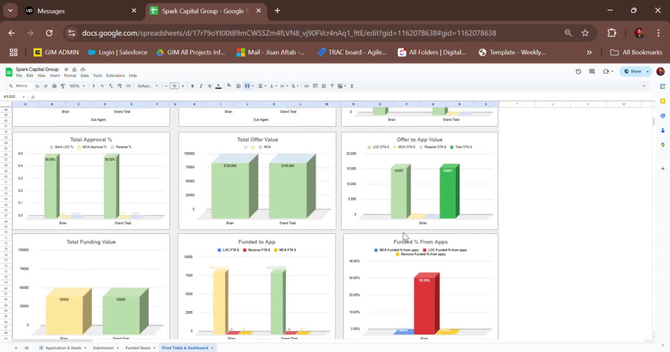
Task: Open the cell borders tool
Action: click(x=239, y=86)
